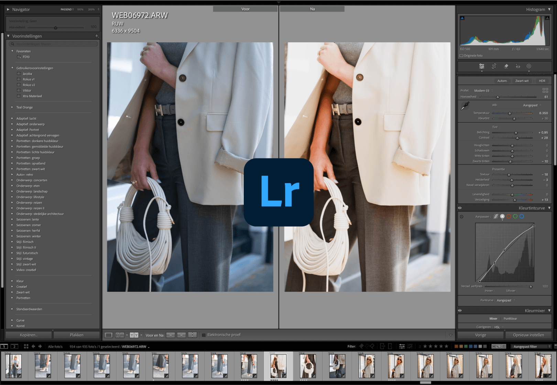Pick the white balance eyedropper
This screenshot has height=385, width=557.
click(465, 106)
